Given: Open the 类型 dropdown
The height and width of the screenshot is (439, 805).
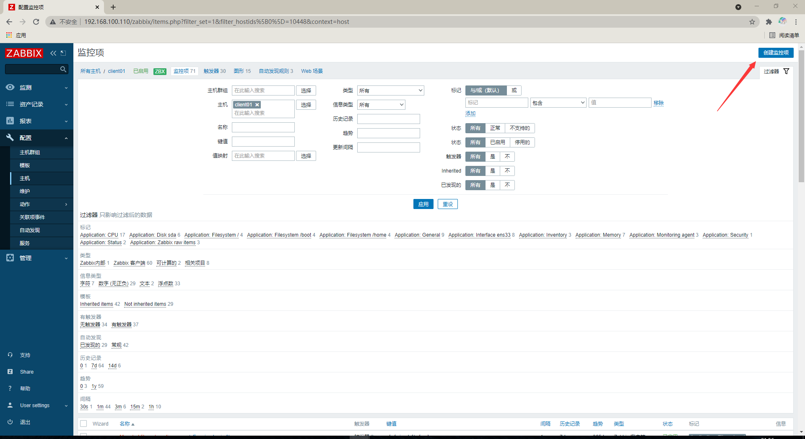Looking at the screenshot, I should 391,90.
